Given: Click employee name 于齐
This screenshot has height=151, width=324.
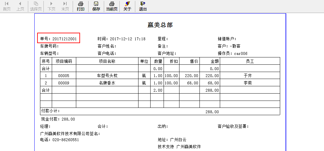Looking at the screenshot, I should pyautogui.click(x=250, y=76).
